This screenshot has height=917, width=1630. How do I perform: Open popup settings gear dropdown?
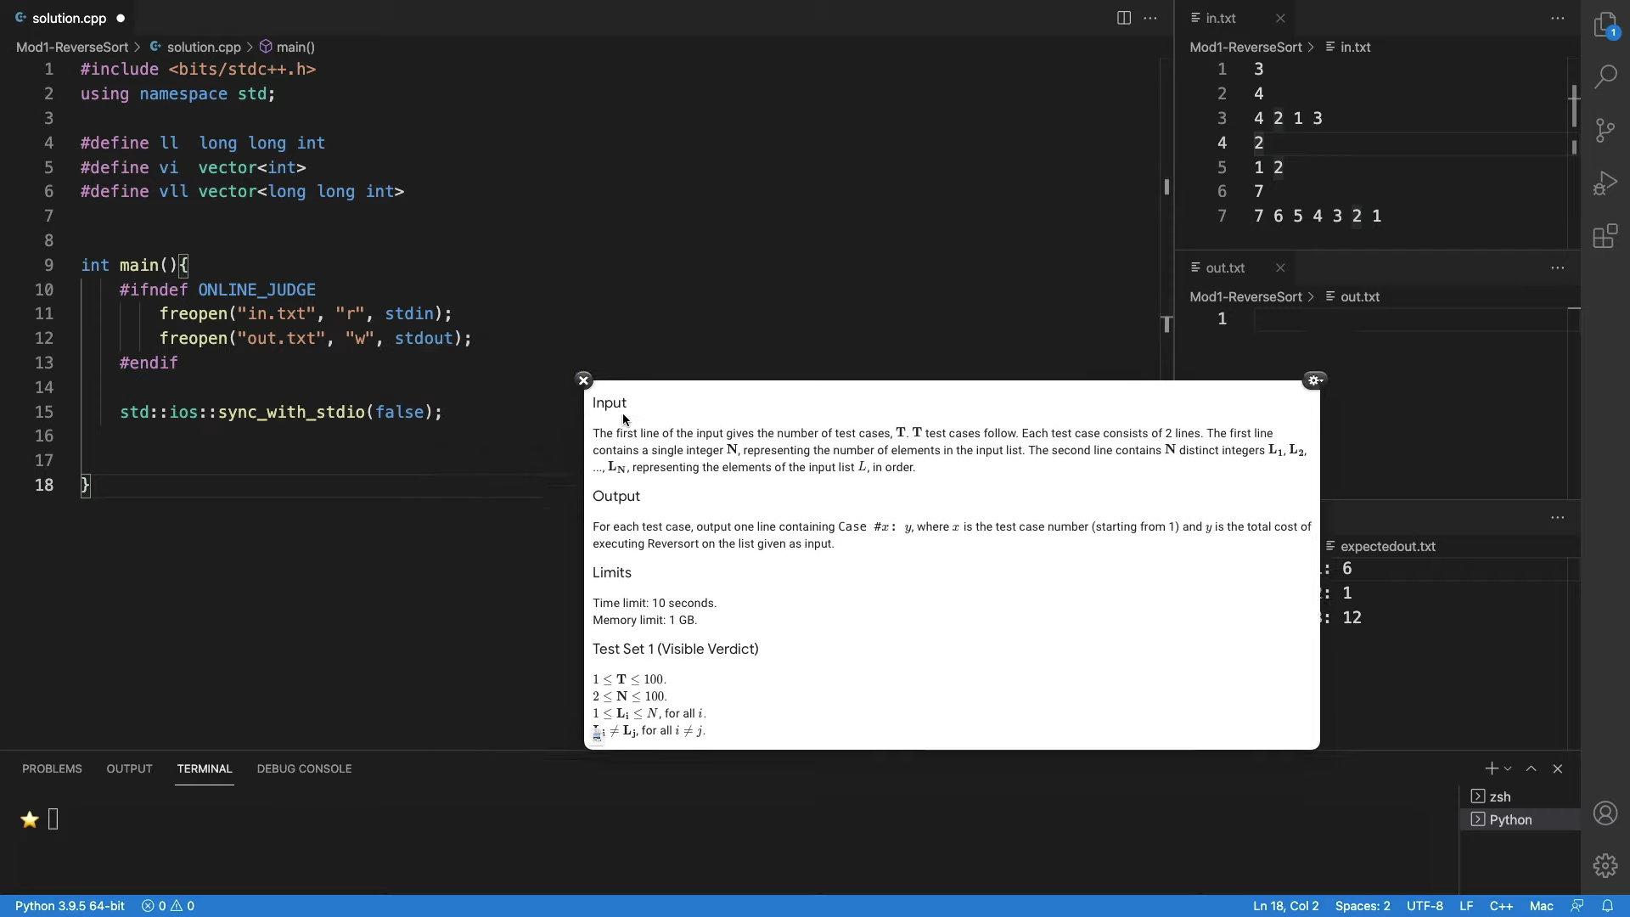pos(1314,380)
